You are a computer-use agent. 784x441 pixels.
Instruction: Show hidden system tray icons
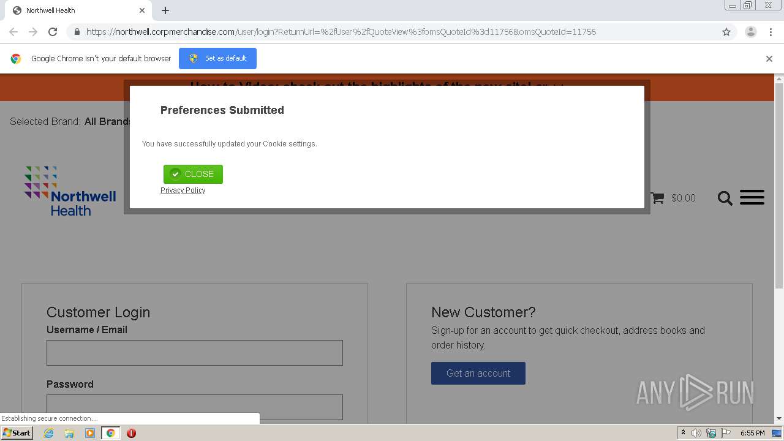coord(684,433)
